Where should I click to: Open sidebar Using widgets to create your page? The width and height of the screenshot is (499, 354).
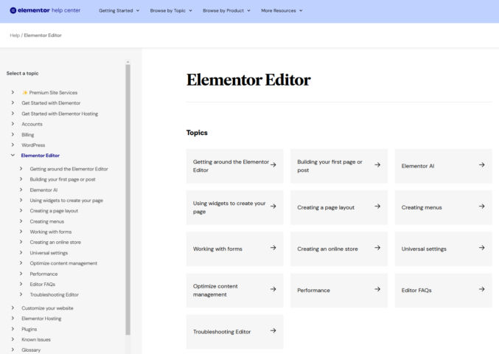(66, 201)
